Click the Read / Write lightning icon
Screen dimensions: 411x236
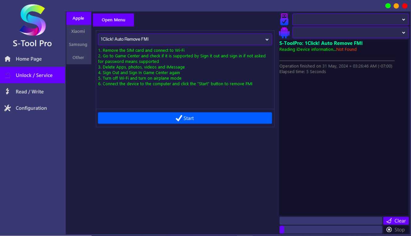tap(8, 92)
